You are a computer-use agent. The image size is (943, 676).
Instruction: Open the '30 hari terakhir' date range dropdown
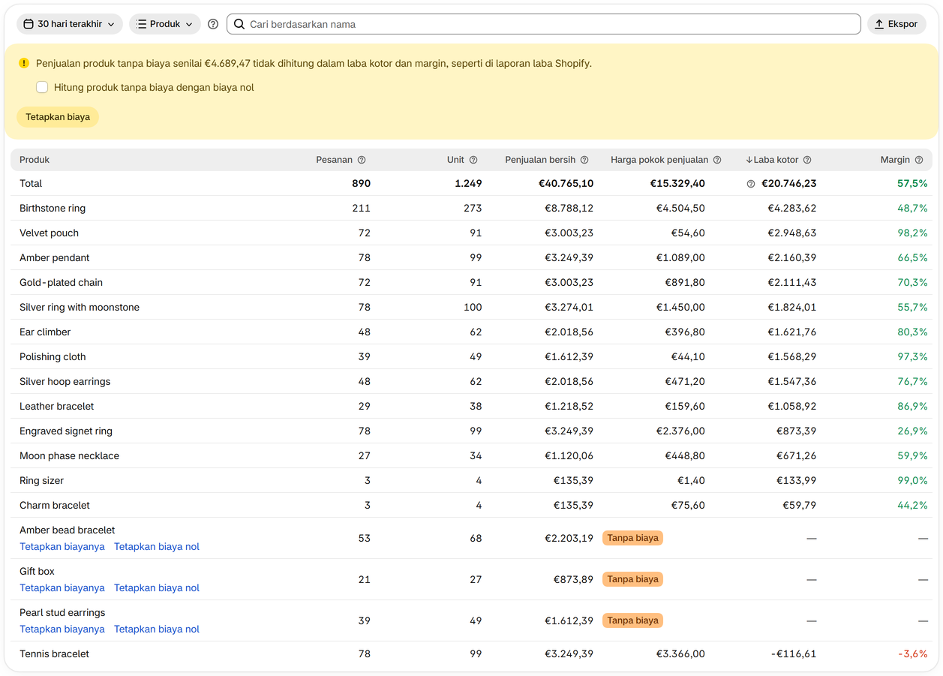pyautogui.click(x=70, y=24)
